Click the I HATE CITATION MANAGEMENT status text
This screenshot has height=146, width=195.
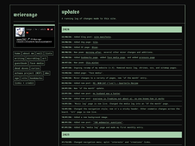click(34, 42)
